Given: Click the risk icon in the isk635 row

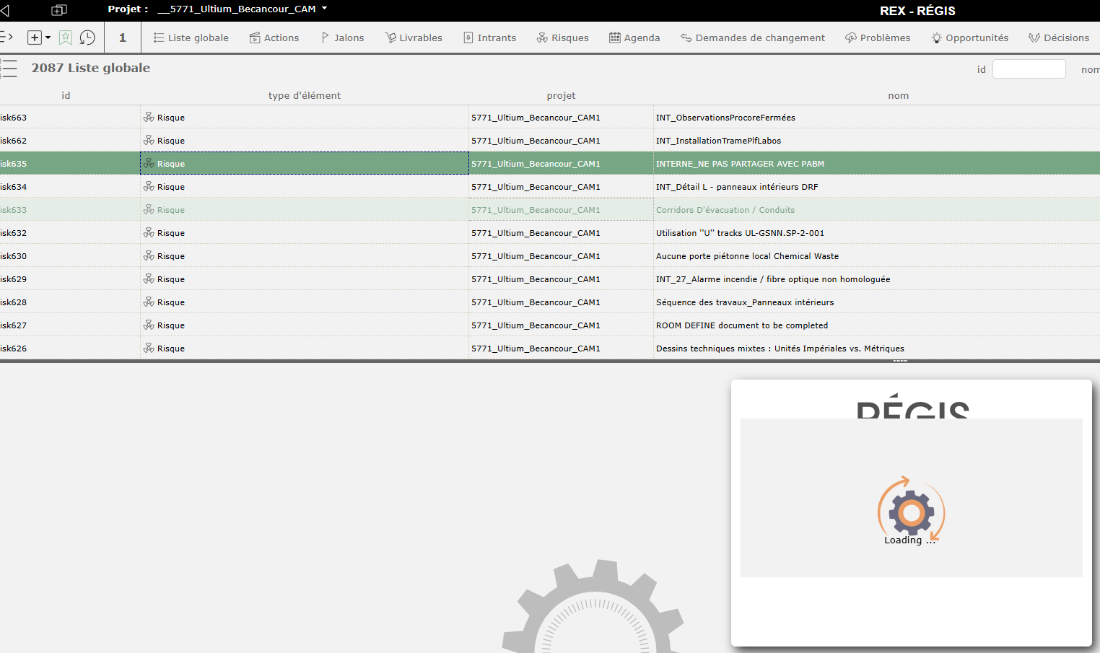Looking at the screenshot, I should click(x=149, y=164).
